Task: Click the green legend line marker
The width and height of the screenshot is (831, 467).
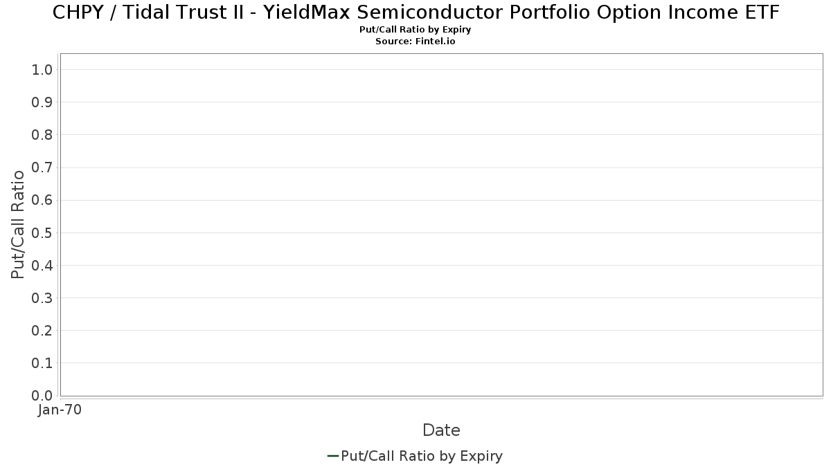Action: pyautogui.click(x=332, y=456)
